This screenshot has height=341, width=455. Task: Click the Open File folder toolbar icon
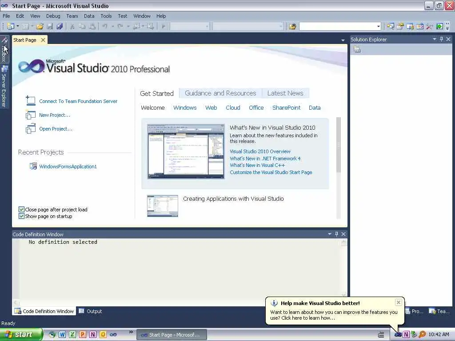click(40, 26)
